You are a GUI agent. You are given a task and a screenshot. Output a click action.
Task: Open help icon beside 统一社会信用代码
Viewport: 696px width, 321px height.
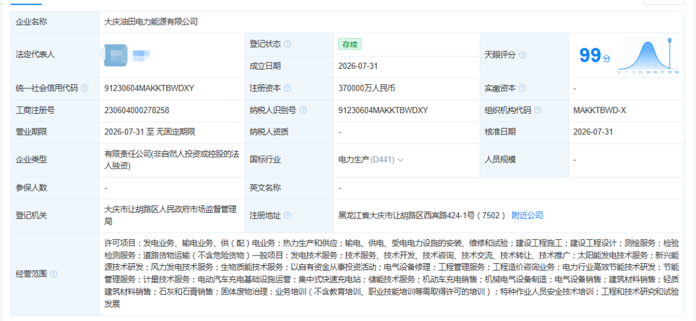84,88
